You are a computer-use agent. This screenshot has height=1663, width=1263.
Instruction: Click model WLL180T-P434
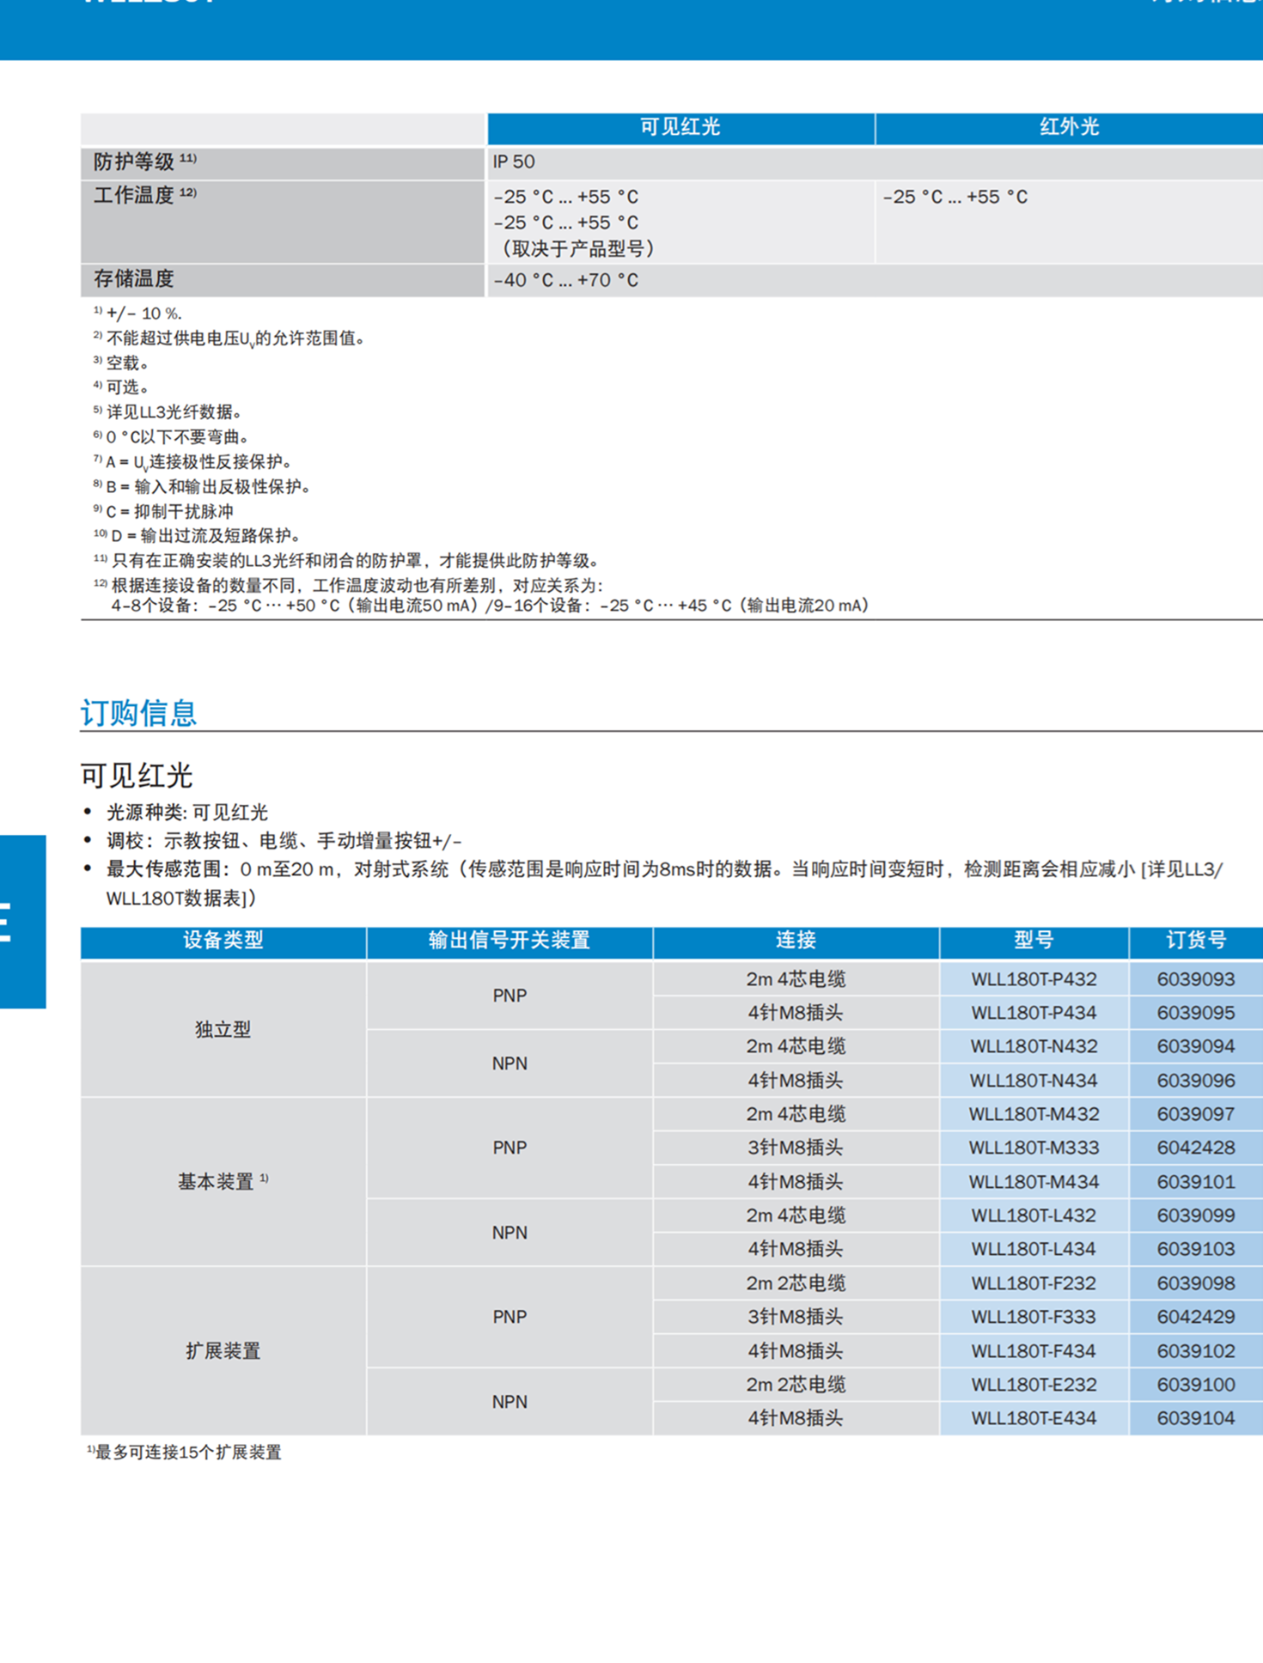1034,1013
